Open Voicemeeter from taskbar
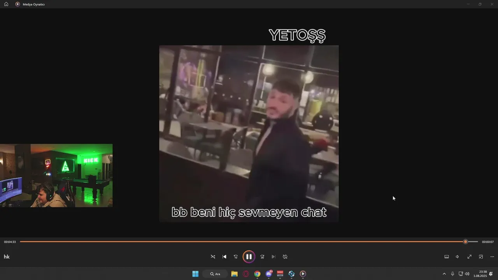The height and width of the screenshot is (280, 498). 280,274
